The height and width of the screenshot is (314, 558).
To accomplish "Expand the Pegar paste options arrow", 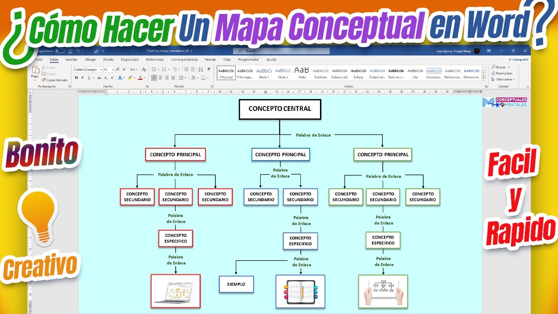I will 35,80.
